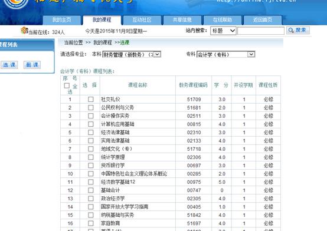Image resolution: width=327 pixels, height=231 pixels.
Task: Check the box for 政治经济学
Action: click(x=91, y=199)
